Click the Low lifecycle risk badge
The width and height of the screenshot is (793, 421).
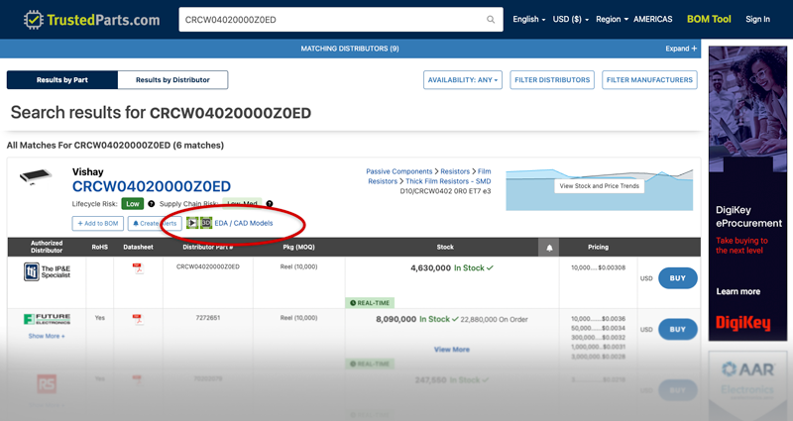point(133,204)
